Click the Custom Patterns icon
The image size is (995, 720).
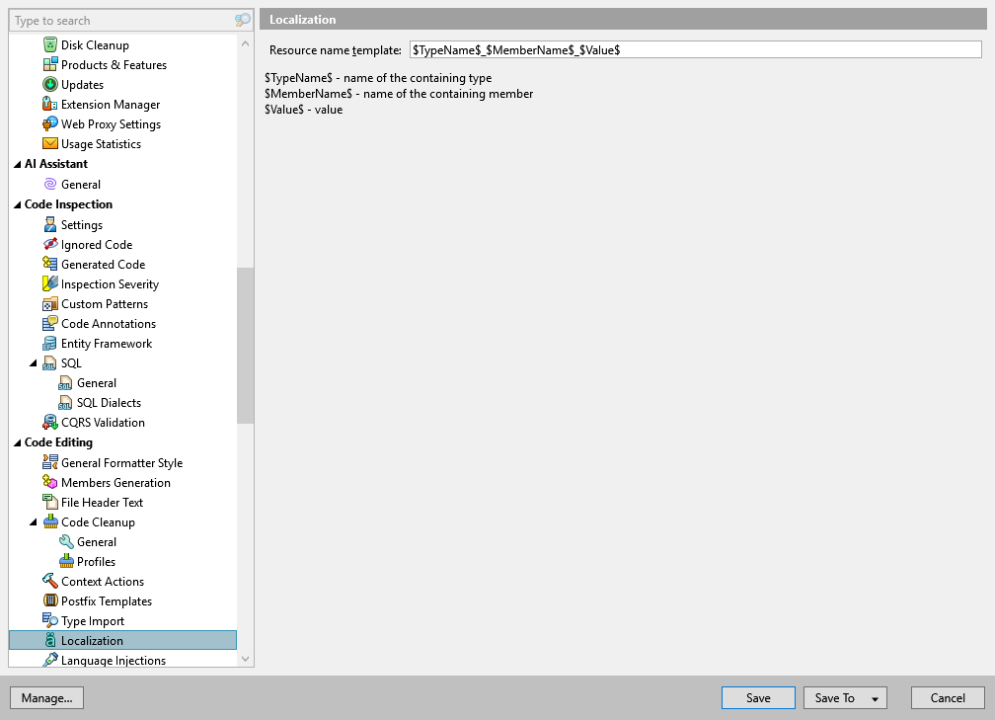48,303
